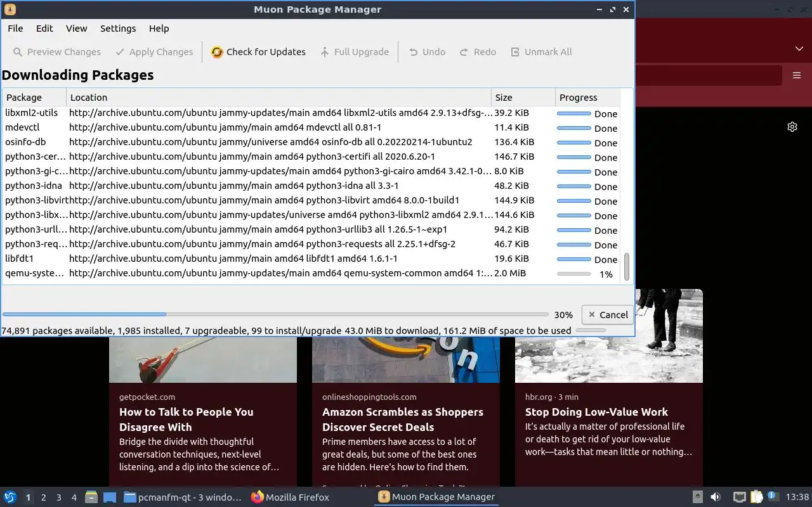This screenshot has height=507, width=812.
Task: Open the Lubuntu start menu icon
Action: tap(10, 497)
